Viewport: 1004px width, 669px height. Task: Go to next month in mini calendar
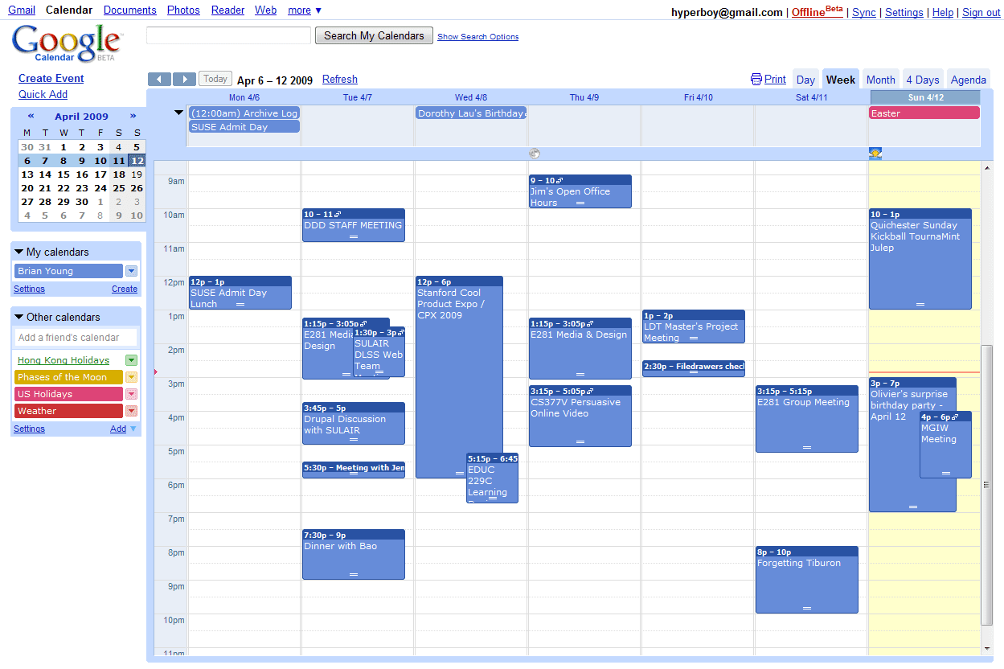click(133, 117)
